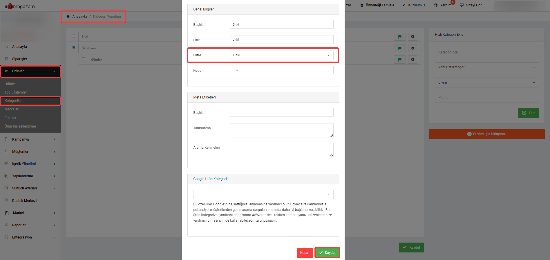
Task: Expand the Raporlar menu
Action: pos(30,225)
